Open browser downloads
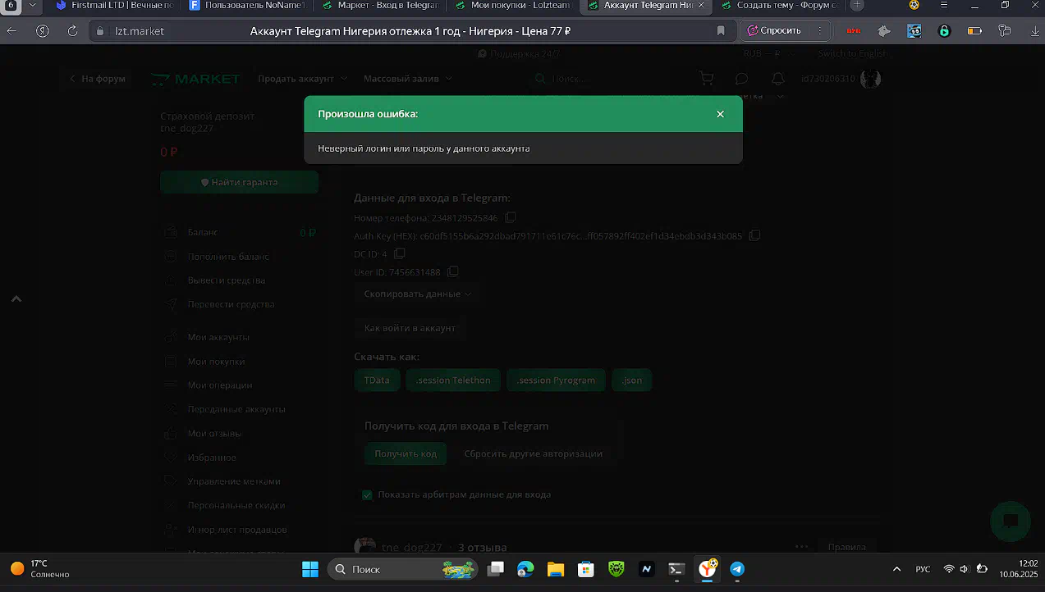Image resolution: width=1045 pixels, height=592 pixels. point(1034,31)
